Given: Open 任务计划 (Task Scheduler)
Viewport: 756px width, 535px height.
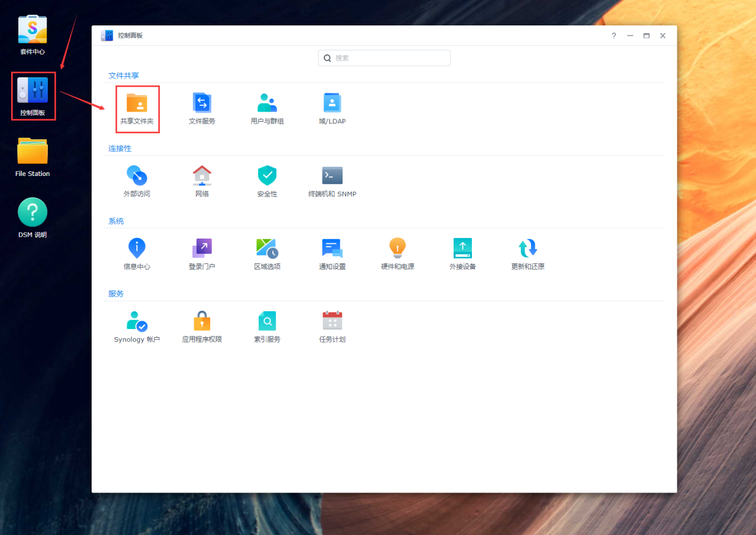Looking at the screenshot, I should point(332,321).
